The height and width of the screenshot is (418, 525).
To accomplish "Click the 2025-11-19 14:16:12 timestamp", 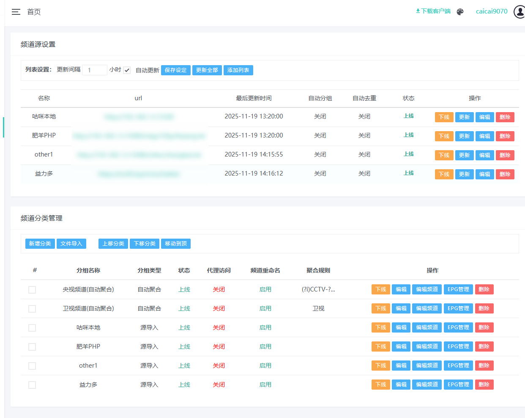I will [254, 173].
